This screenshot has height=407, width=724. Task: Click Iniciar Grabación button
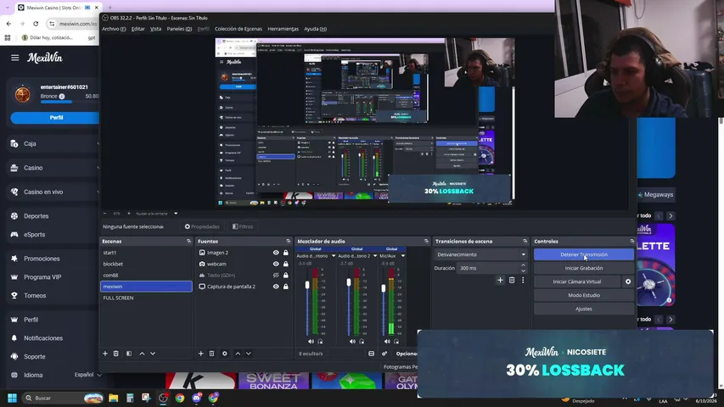pos(584,268)
